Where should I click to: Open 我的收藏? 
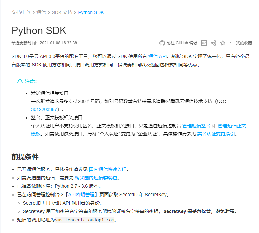pyautogui.click(x=244, y=43)
